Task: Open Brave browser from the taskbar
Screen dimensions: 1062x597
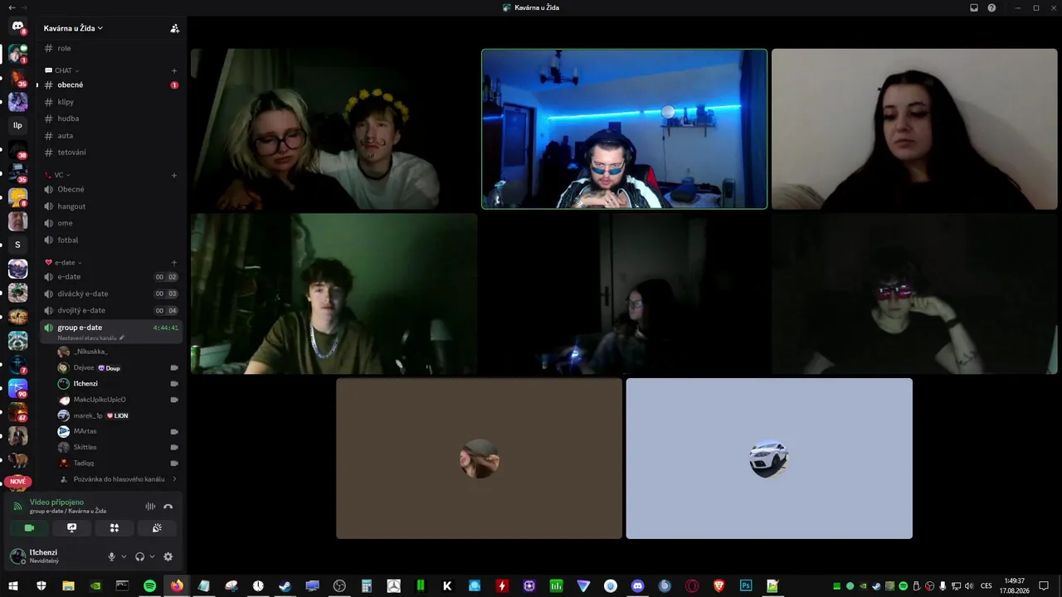Action: [719, 585]
